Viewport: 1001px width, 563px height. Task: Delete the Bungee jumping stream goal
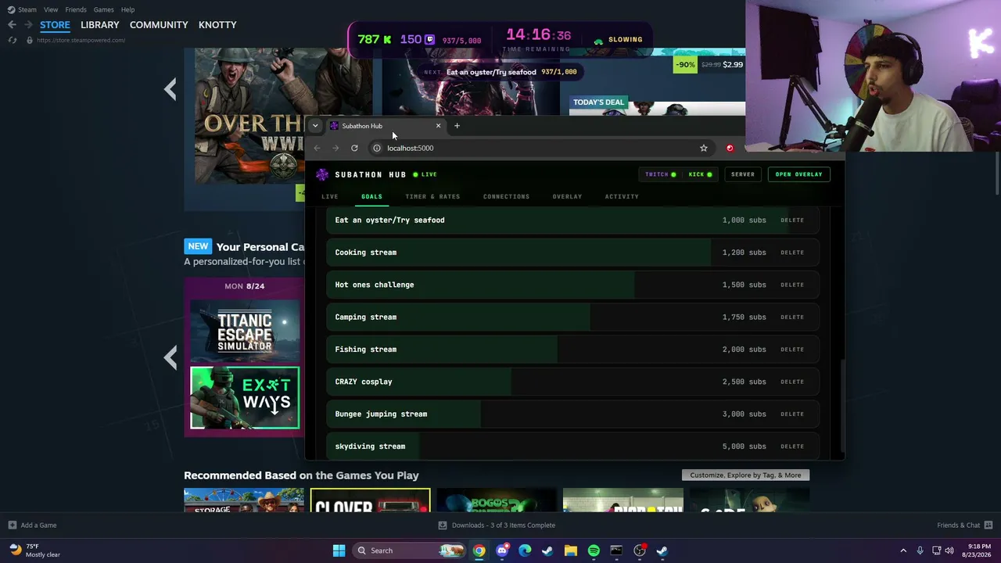point(792,414)
